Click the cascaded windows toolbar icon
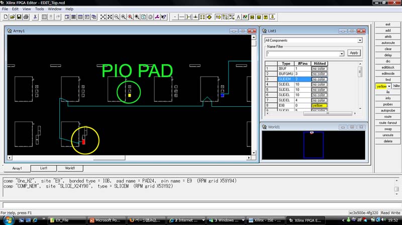 coord(94,17)
